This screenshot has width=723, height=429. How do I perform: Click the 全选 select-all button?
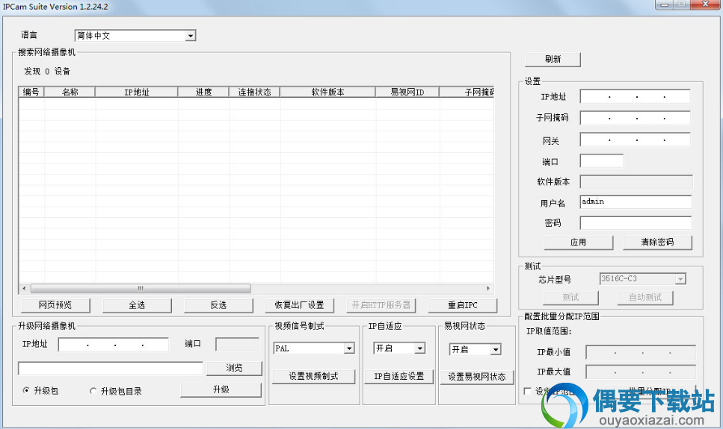(137, 305)
